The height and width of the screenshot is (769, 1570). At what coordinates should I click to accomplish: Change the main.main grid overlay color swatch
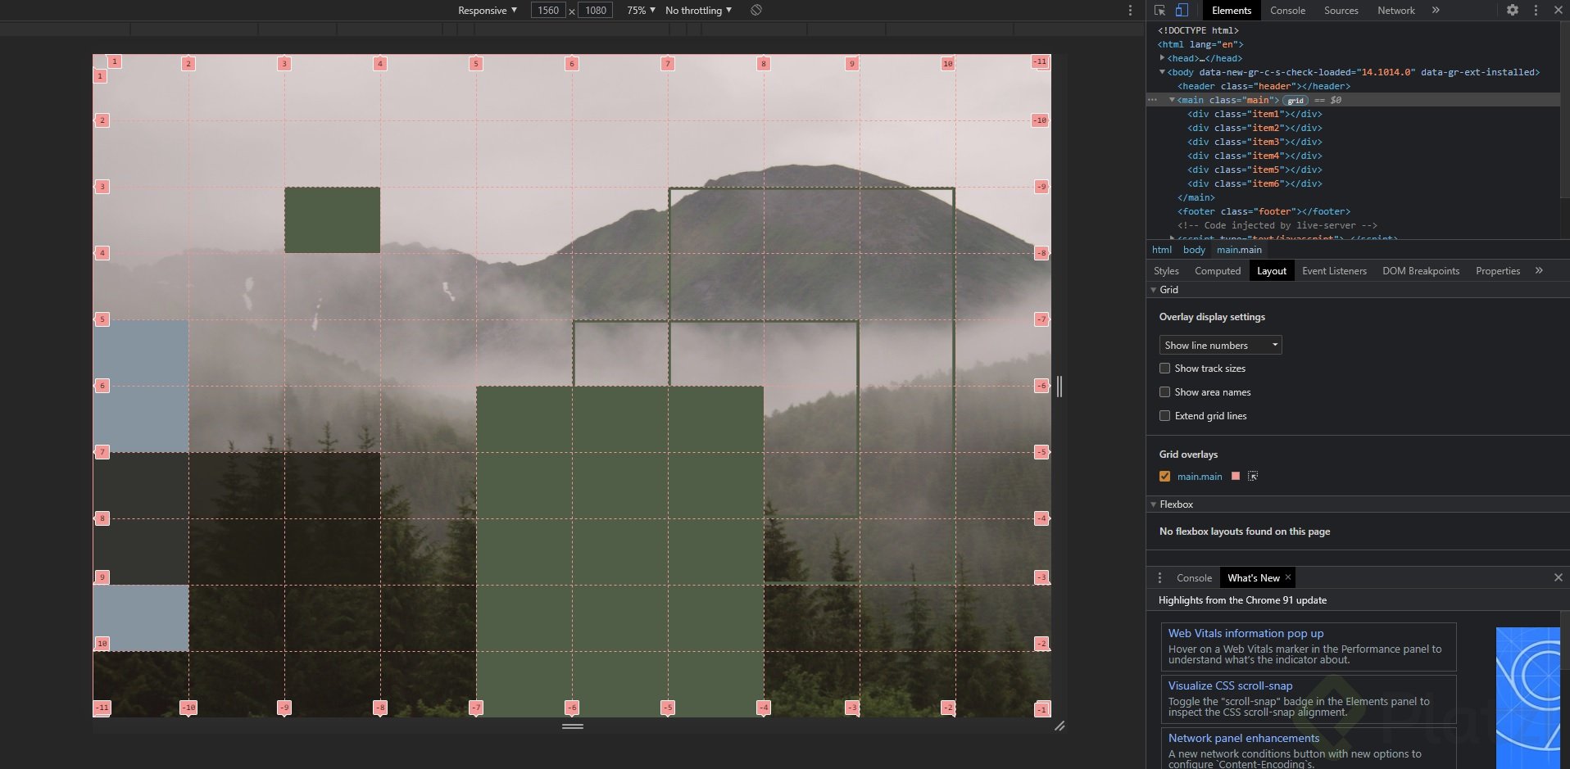pos(1236,476)
